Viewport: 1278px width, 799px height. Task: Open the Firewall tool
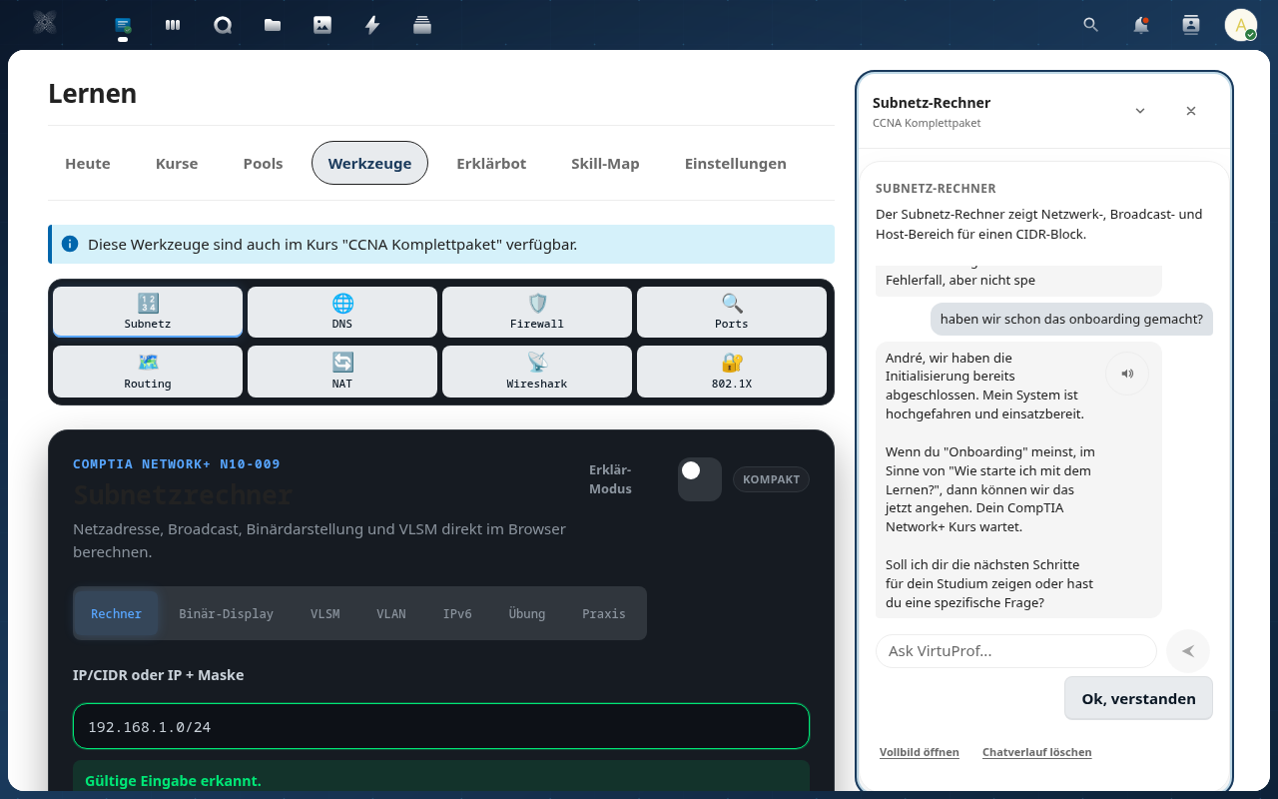(536, 311)
